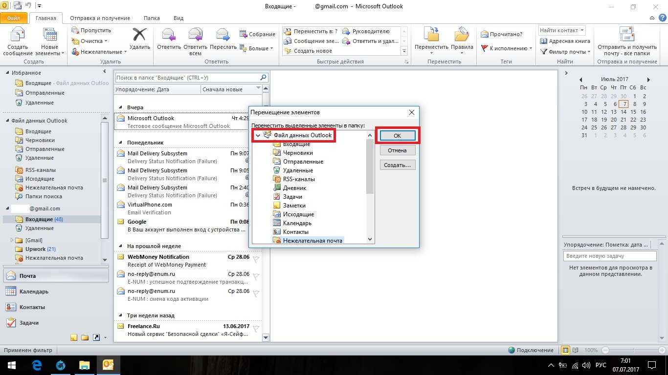Click the search magnifier icon in inbox search
The image size is (668, 375).
point(263,78)
